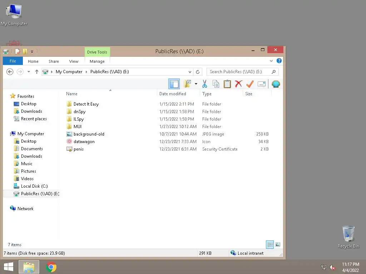Click the Cut scissors icon
The width and height of the screenshot is (366, 274).
pyautogui.click(x=204, y=84)
